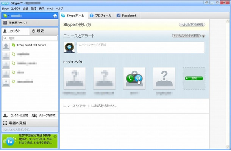The image size is (231, 151).
Task: Click the Skypeの使い方 heading
Action: pyautogui.click(x=77, y=25)
